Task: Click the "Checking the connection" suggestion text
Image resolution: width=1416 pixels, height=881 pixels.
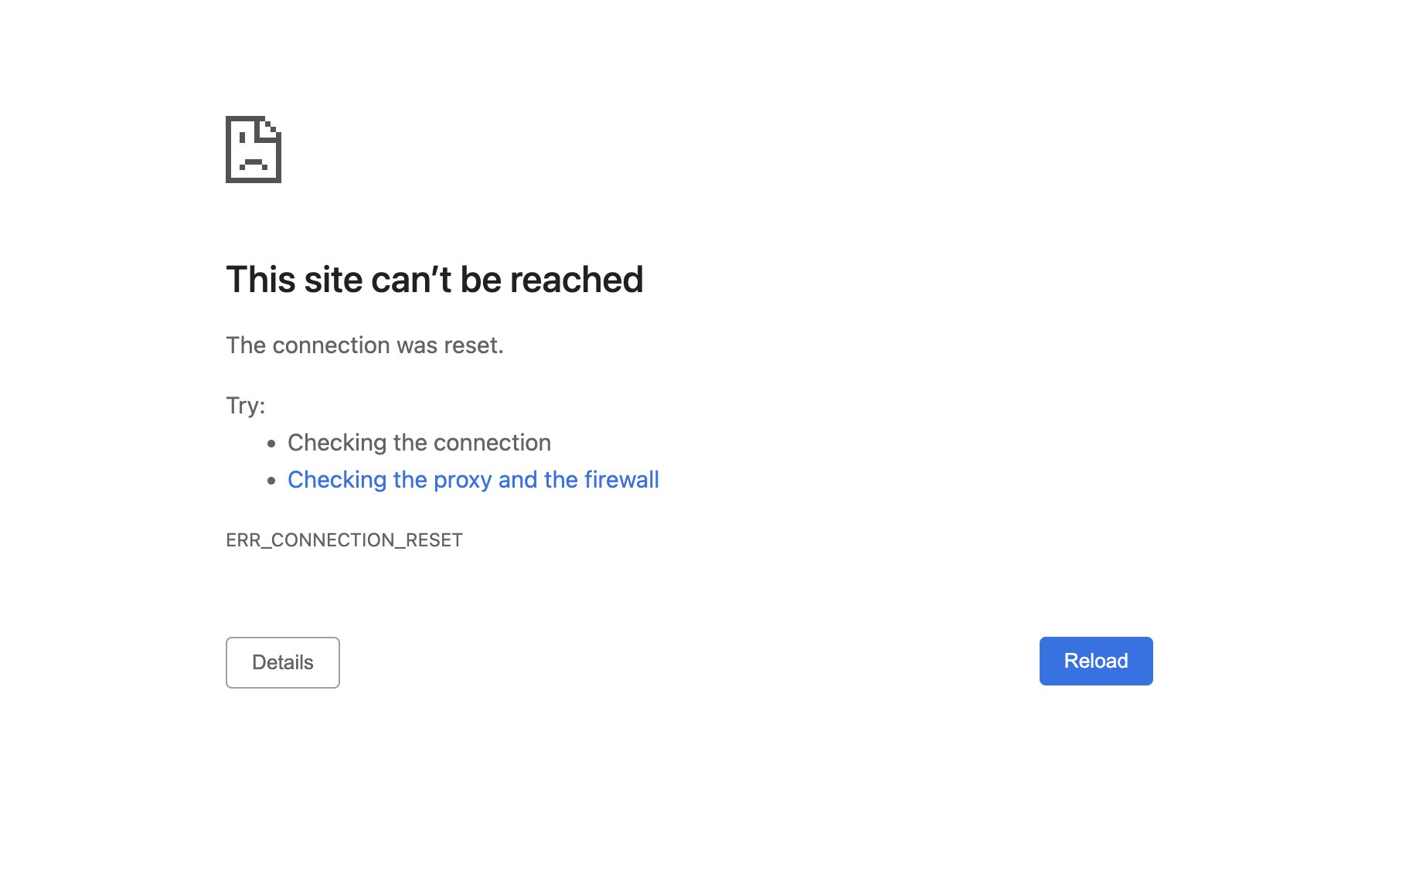Action: point(419,443)
